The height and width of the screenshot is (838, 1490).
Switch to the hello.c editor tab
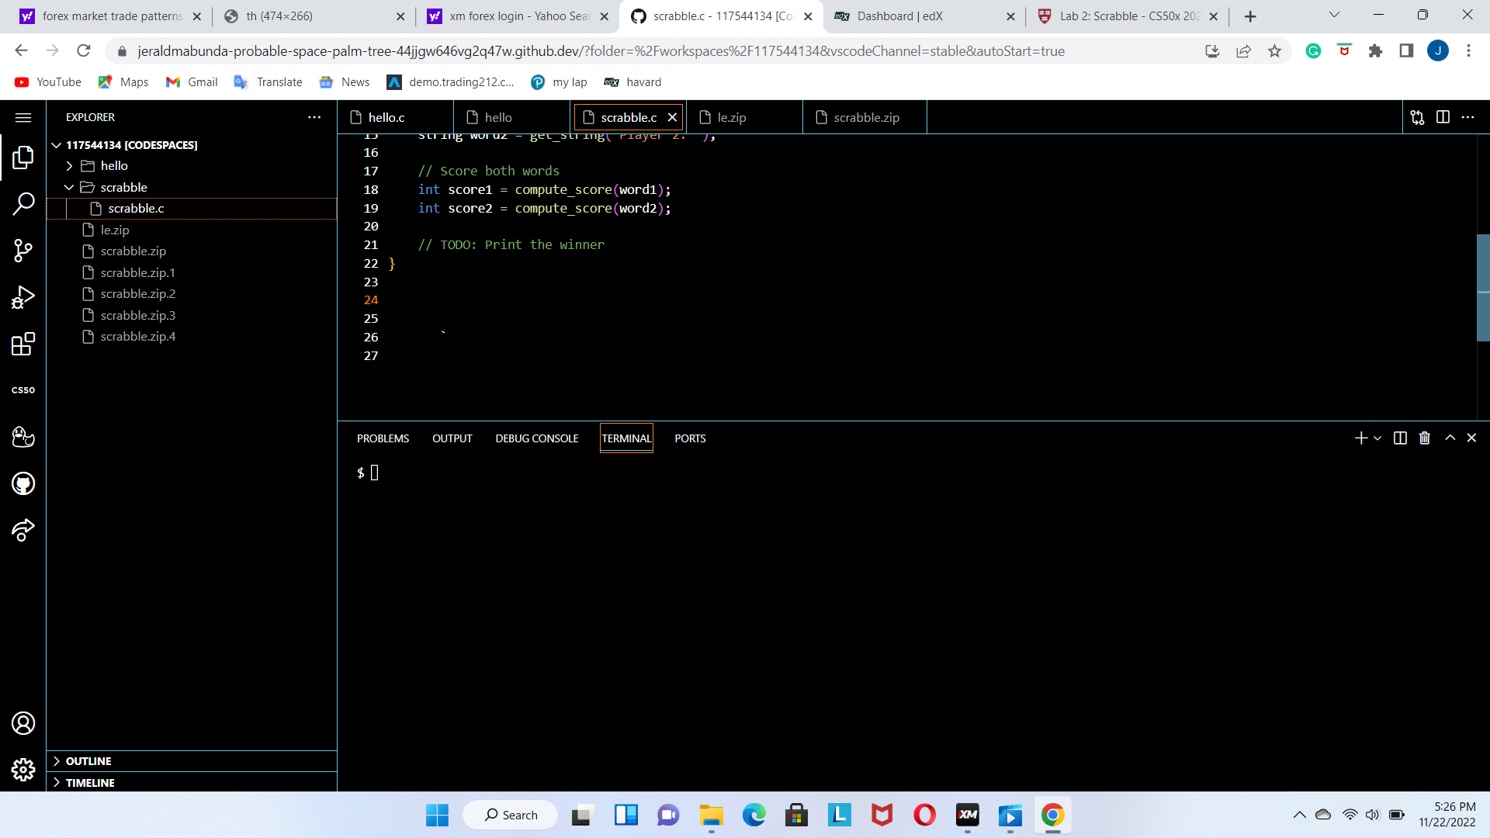[385, 117]
